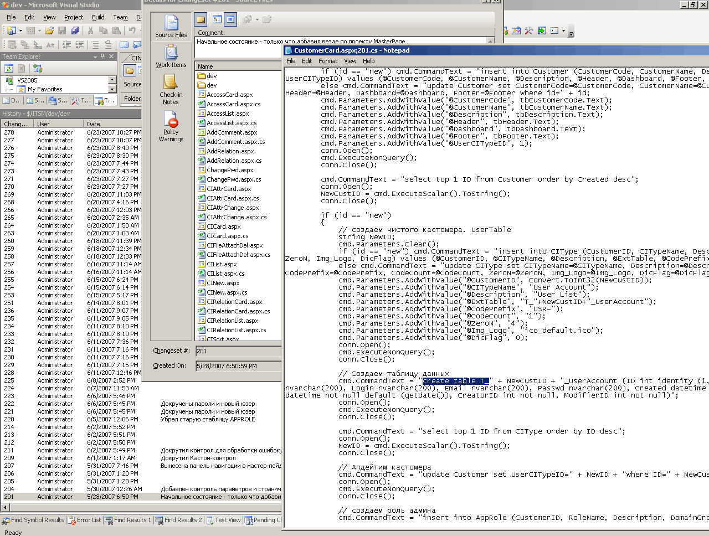
Task: Close the Team Explorer panel
Action: 111,56
